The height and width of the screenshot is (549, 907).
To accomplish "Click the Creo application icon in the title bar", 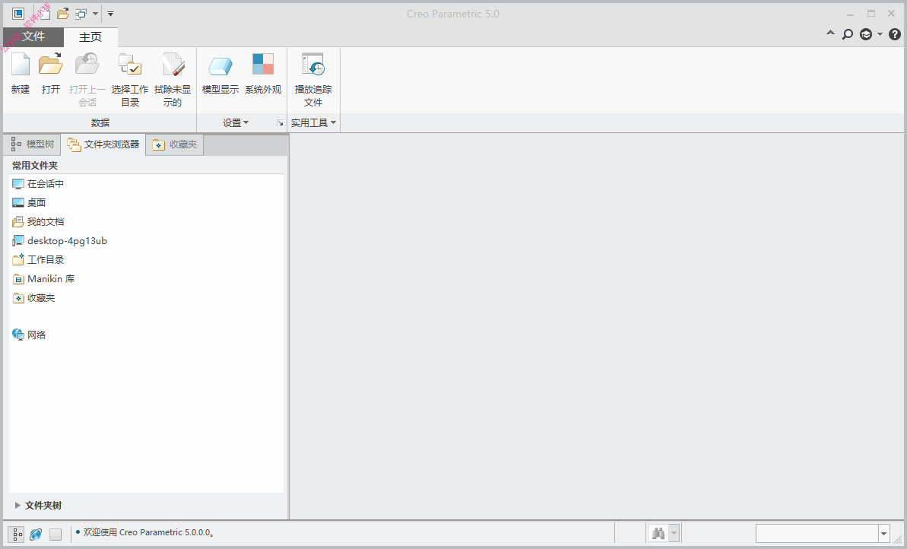I will (18, 13).
